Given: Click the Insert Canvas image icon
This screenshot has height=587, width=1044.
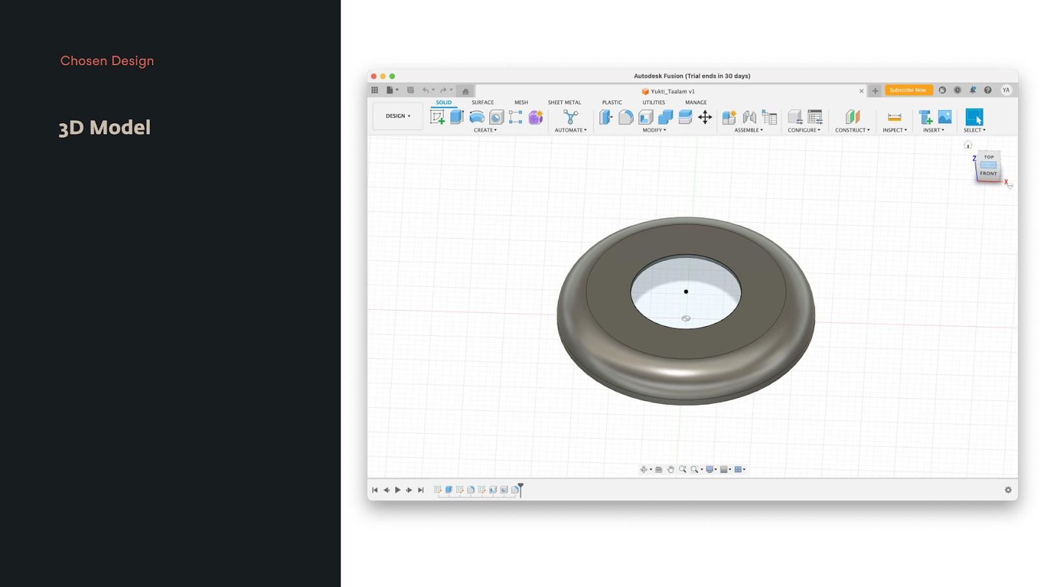Looking at the screenshot, I should coord(945,117).
